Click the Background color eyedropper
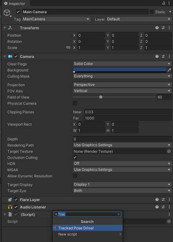This screenshot has width=173, height=242. (x=169, y=70)
